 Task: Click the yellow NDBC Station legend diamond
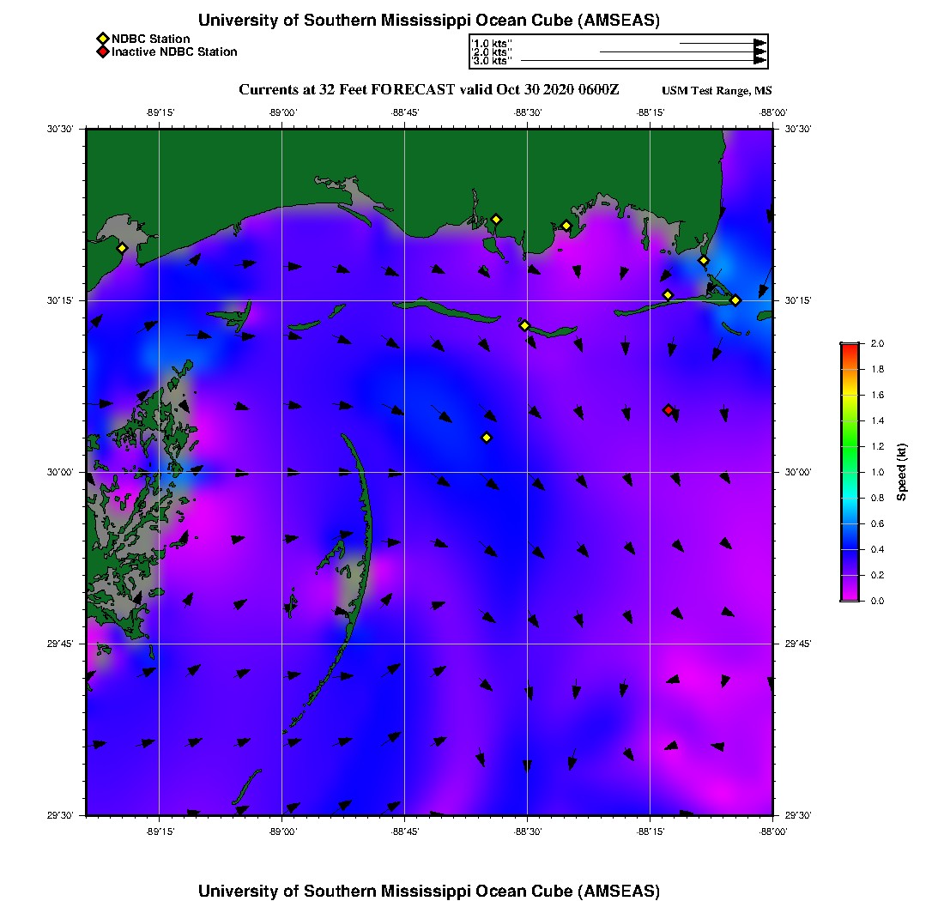click(102, 39)
